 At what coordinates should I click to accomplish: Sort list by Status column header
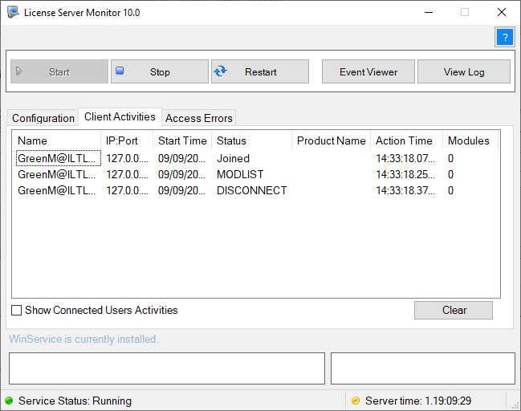[x=251, y=140]
